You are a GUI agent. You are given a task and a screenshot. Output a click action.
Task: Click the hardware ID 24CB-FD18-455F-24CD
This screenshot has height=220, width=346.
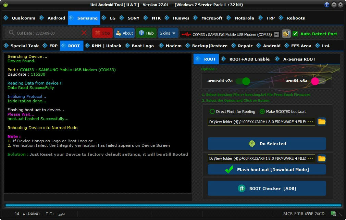[x=304, y=213]
